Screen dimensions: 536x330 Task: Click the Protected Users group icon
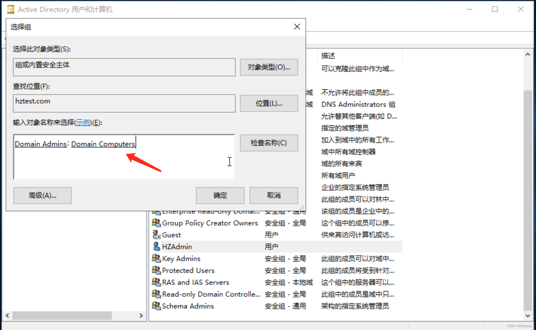point(156,270)
